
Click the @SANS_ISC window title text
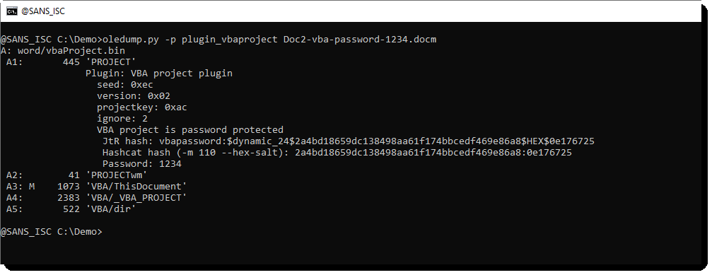43,11
